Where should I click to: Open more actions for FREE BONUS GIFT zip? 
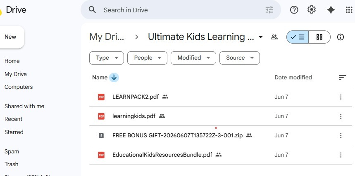tap(341, 135)
